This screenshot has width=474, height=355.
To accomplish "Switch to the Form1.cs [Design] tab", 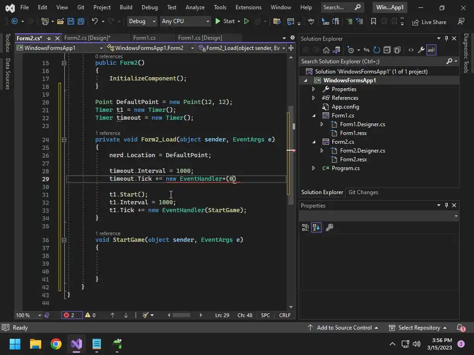I will coord(200,38).
